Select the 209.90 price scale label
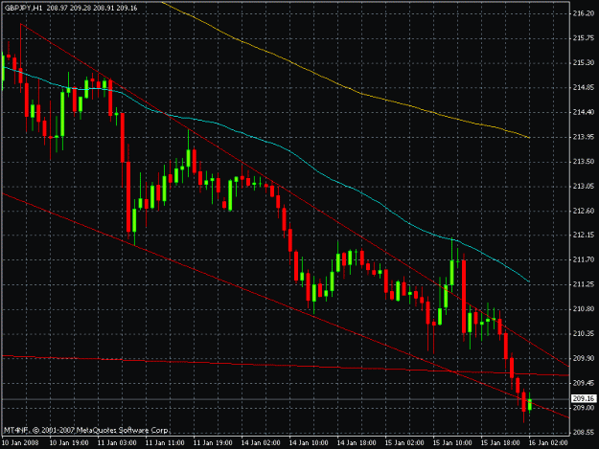Viewport: 599px width, 449px height. [584, 358]
